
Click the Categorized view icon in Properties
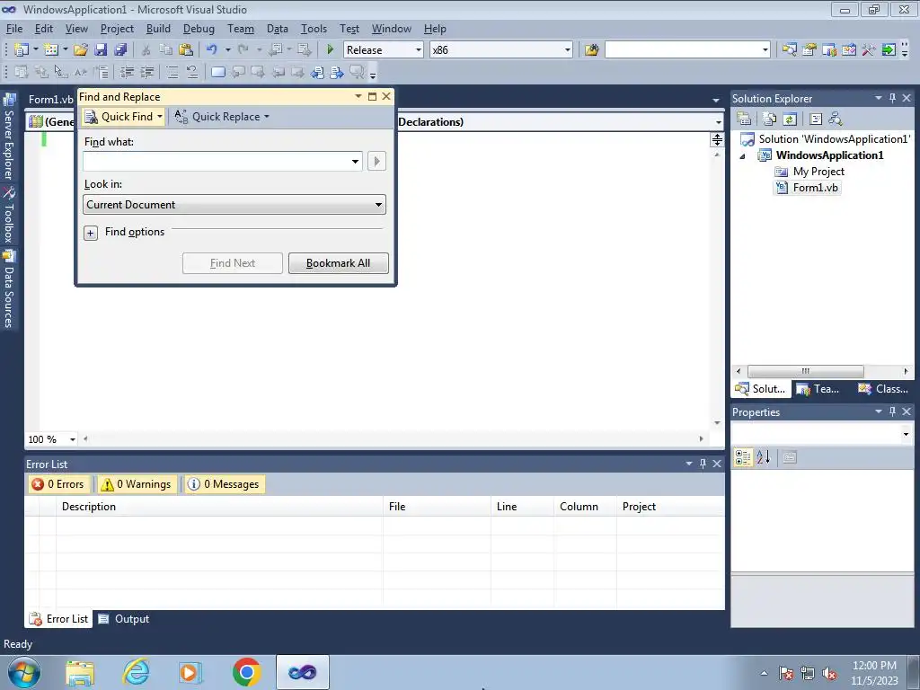coord(743,457)
